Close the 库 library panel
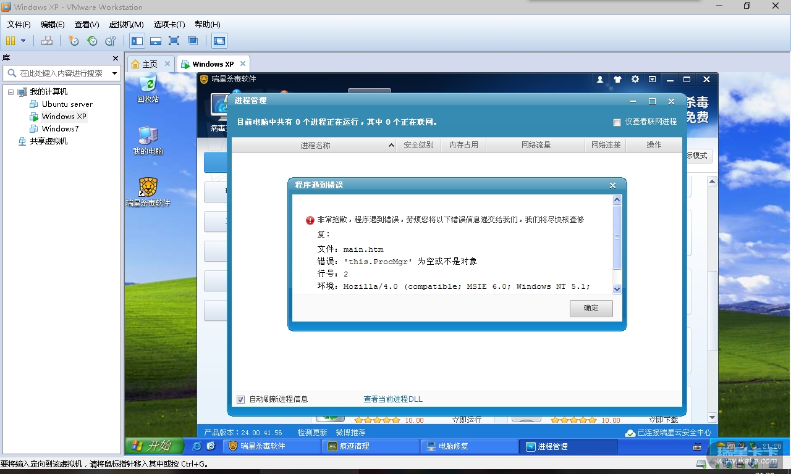The width and height of the screenshot is (791, 474). tap(116, 58)
